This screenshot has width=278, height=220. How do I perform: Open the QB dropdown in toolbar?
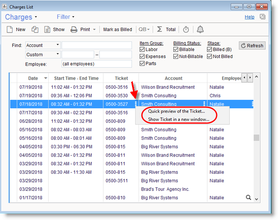click(x=144, y=29)
